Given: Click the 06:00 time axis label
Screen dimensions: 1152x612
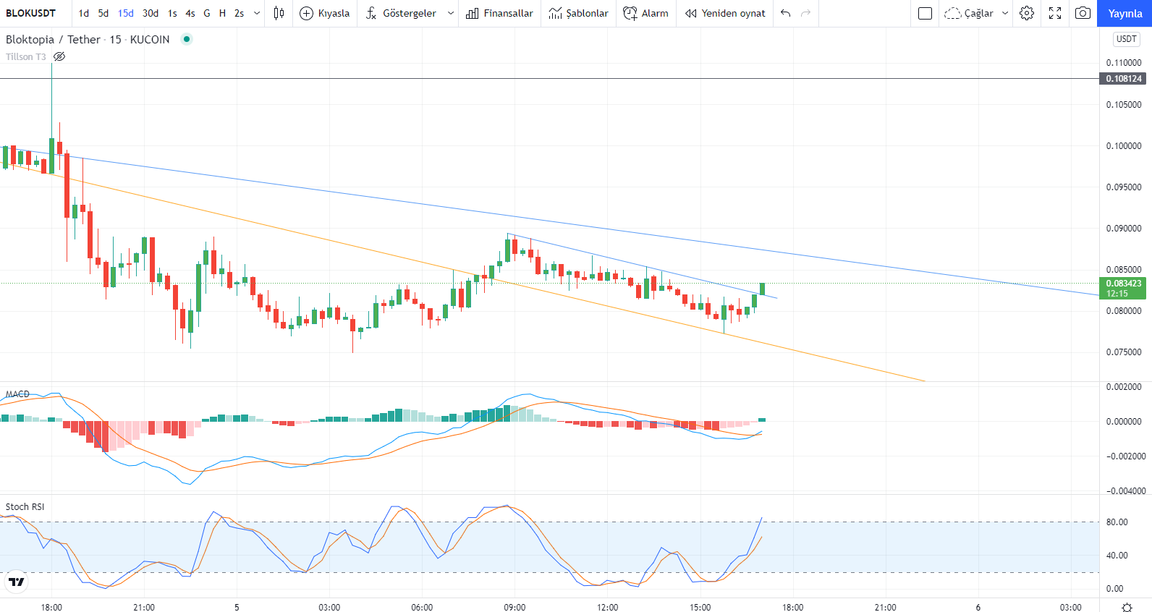Looking at the screenshot, I should [x=422, y=607].
